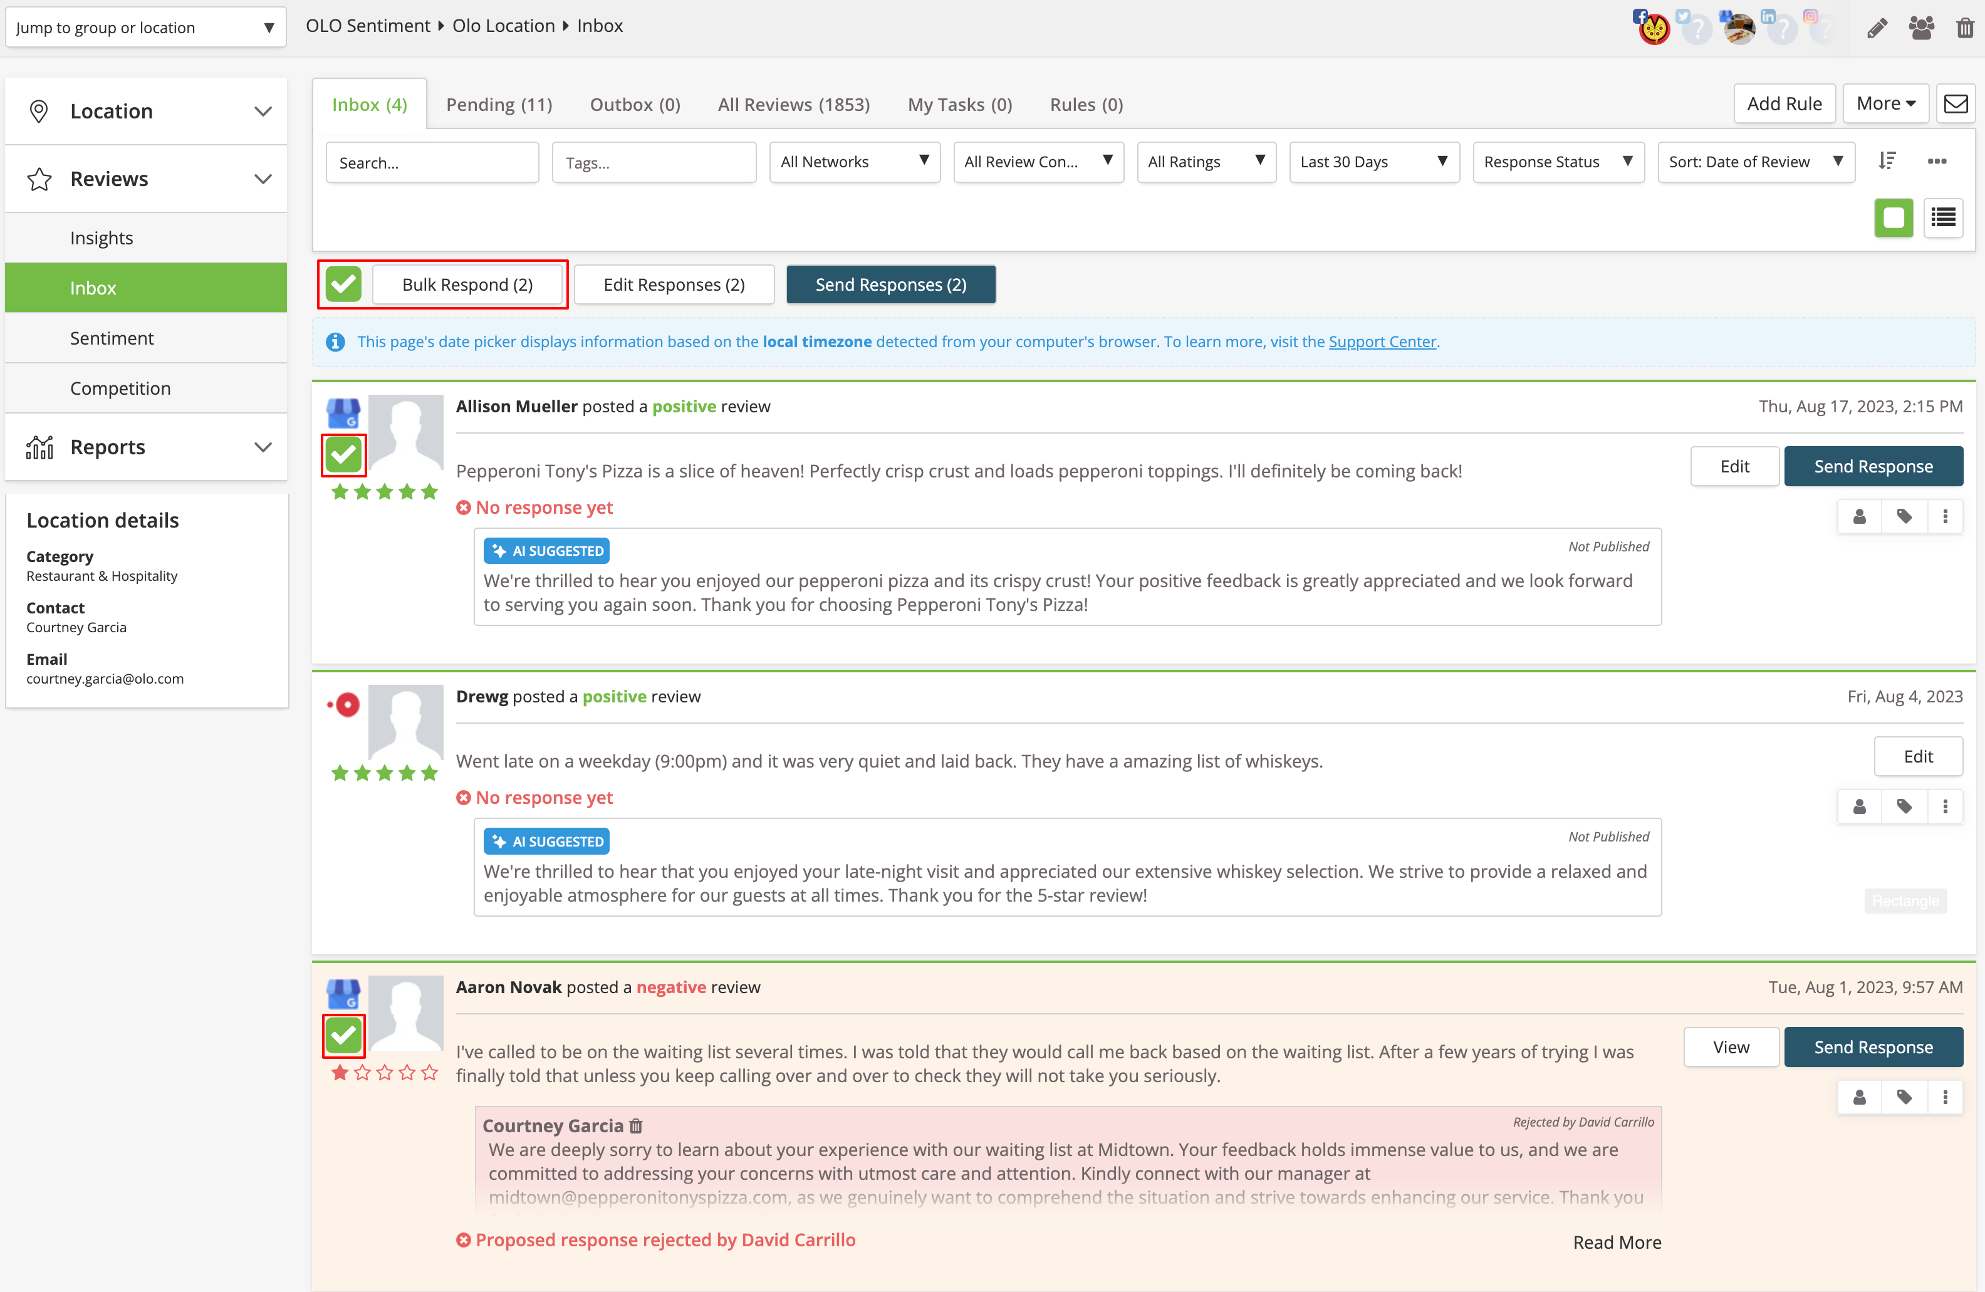Click the envelope mail icon beside More
The width and height of the screenshot is (1985, 1292).
coord(1955,103)
